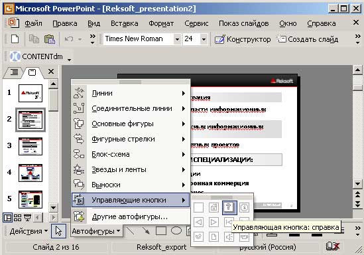Open the Блок-схема submenu
The width and height of the screenshot is (364, 255).
pos(131,154)
